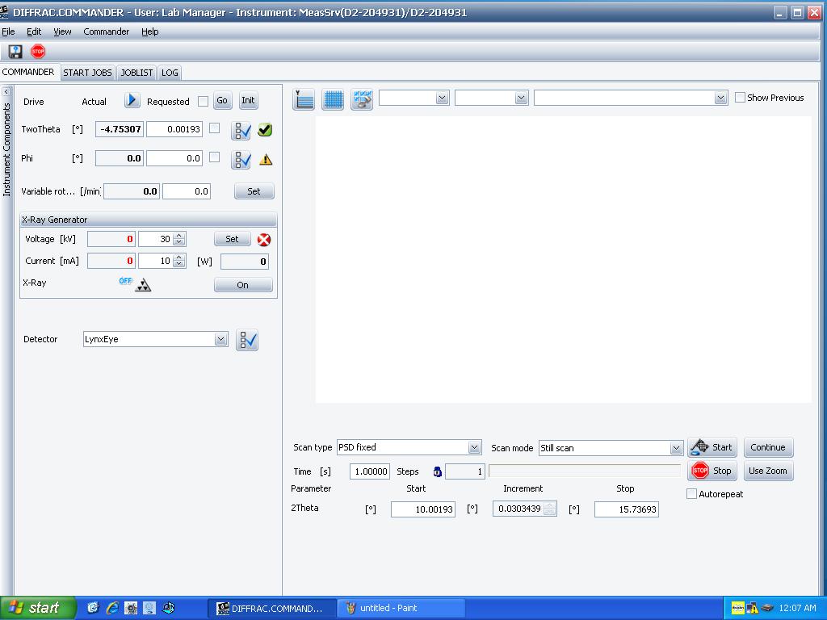Open the Detector configuration icon next to LynxEye

247,339
